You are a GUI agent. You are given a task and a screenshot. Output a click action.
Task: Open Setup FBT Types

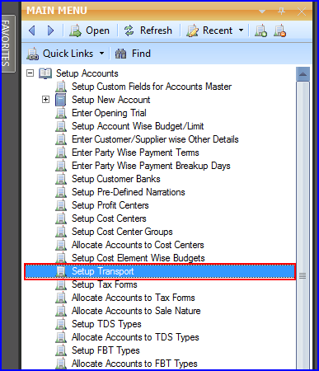pos(106,350)
